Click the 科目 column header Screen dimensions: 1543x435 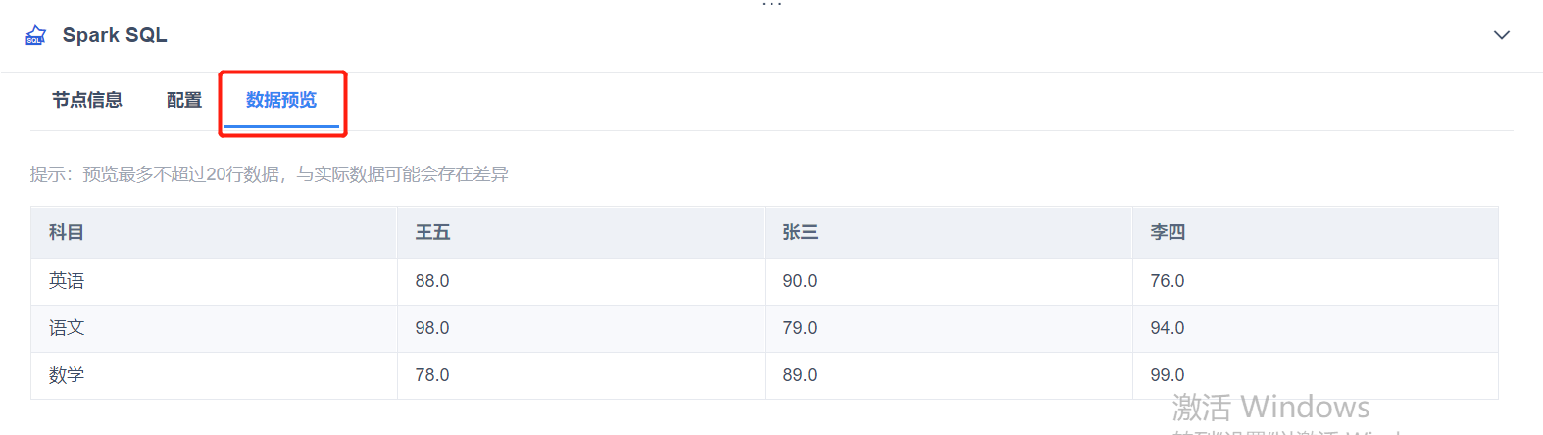[67, 232]
